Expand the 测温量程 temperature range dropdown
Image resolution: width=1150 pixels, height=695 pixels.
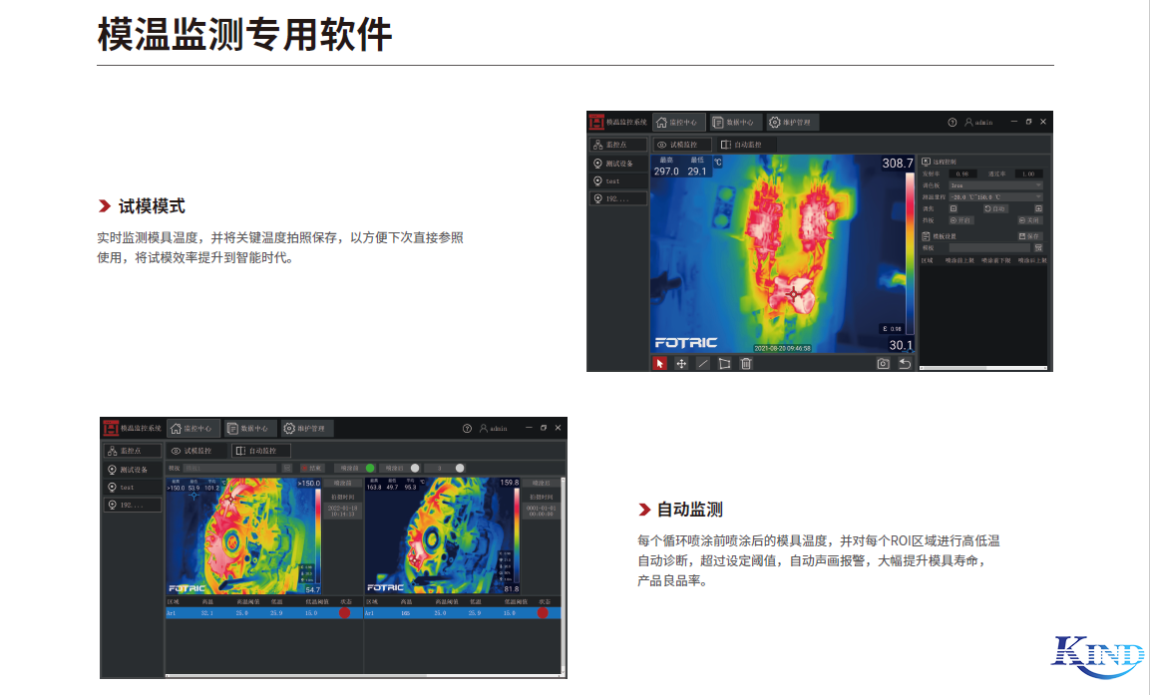pyautogui.click(x=994, y=197)
